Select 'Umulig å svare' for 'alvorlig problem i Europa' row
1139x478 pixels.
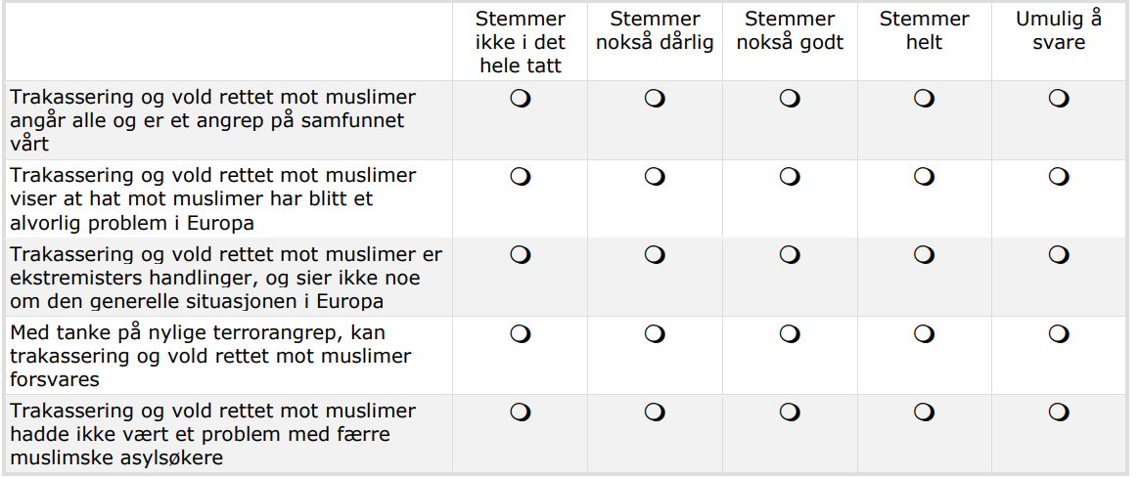point(1059,177)
